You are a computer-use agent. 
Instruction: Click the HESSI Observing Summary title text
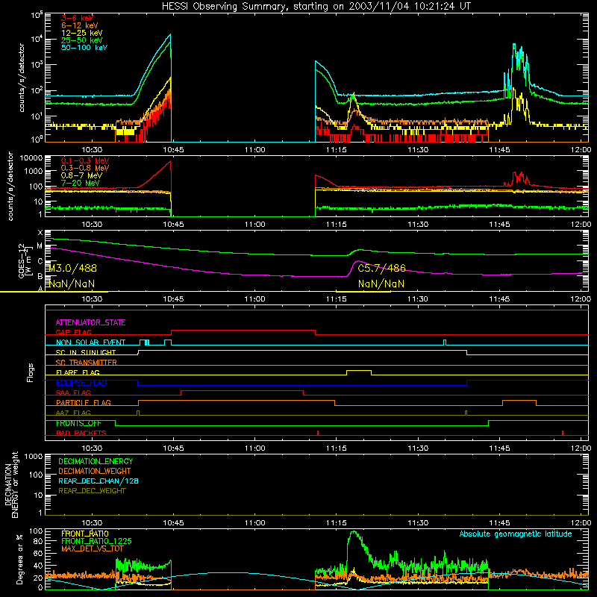click(316, 7)
